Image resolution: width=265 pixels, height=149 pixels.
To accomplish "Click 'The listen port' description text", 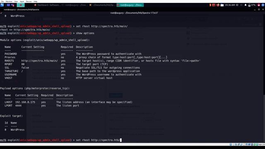I will click(x=67, y=106).
